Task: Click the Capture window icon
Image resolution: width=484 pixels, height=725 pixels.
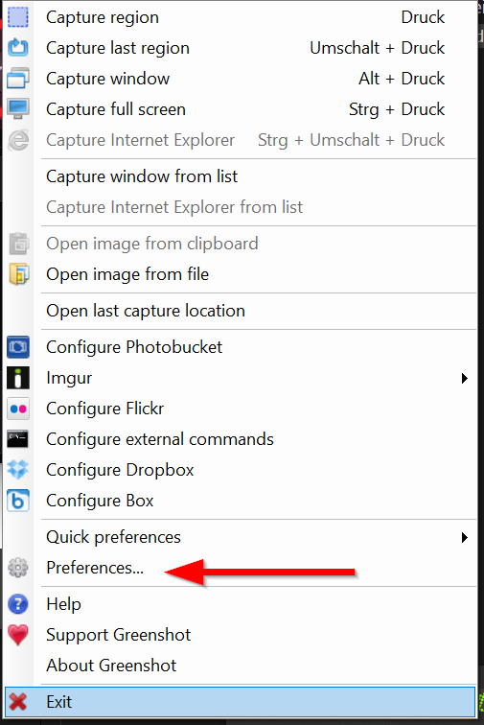Action: 18,79
